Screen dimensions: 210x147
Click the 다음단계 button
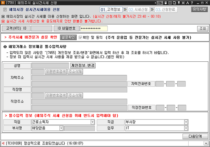[195, 136]
